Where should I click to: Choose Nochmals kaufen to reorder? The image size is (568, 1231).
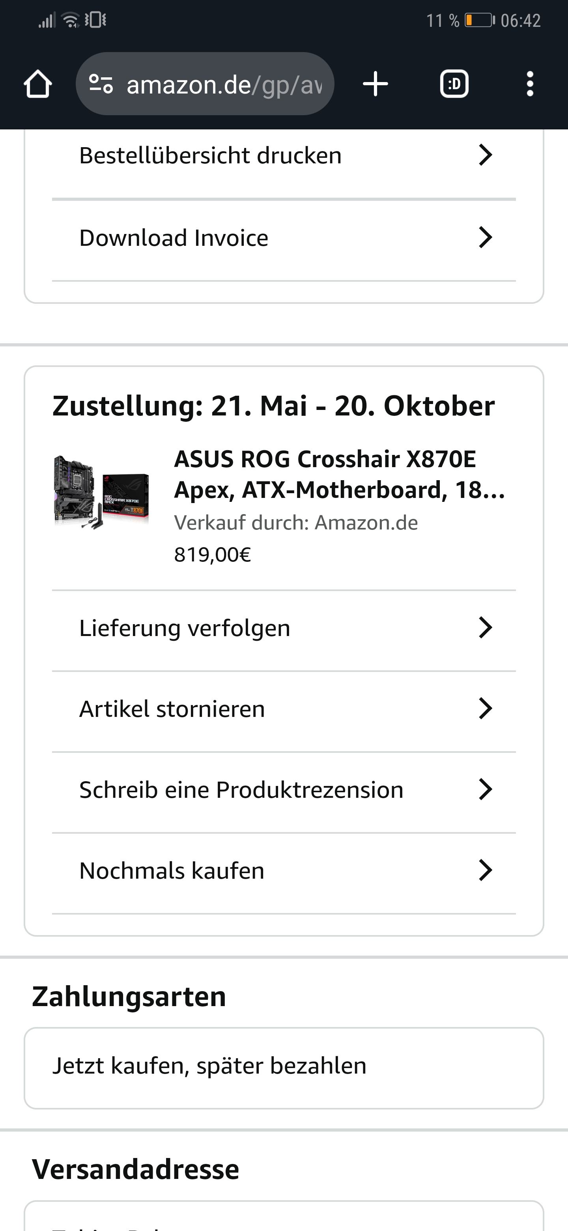(x=172, y=870)
